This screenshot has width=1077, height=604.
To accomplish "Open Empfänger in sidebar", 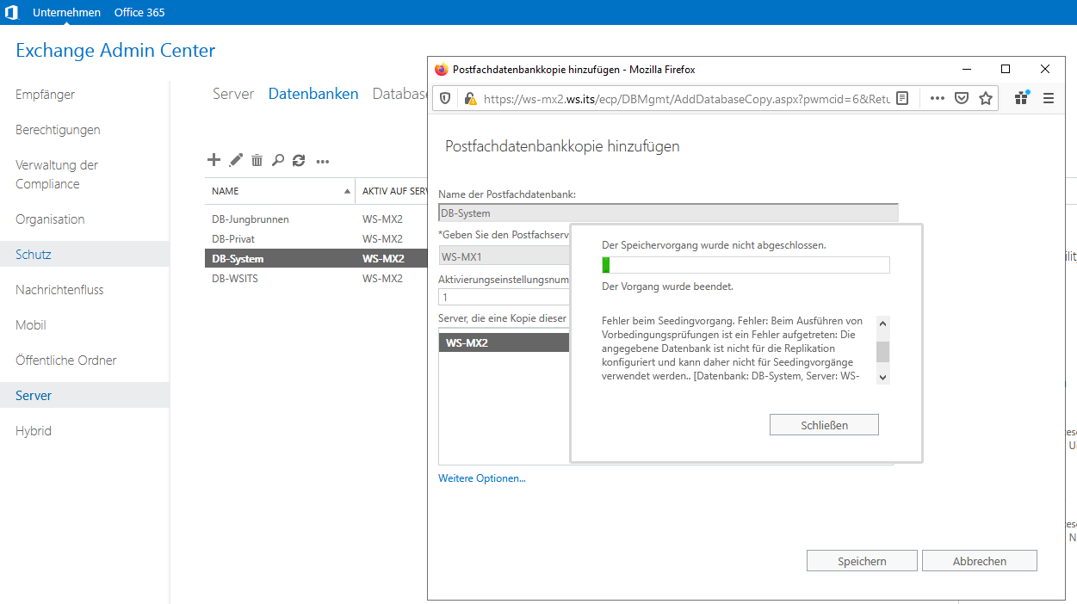I will coord(46,95).
